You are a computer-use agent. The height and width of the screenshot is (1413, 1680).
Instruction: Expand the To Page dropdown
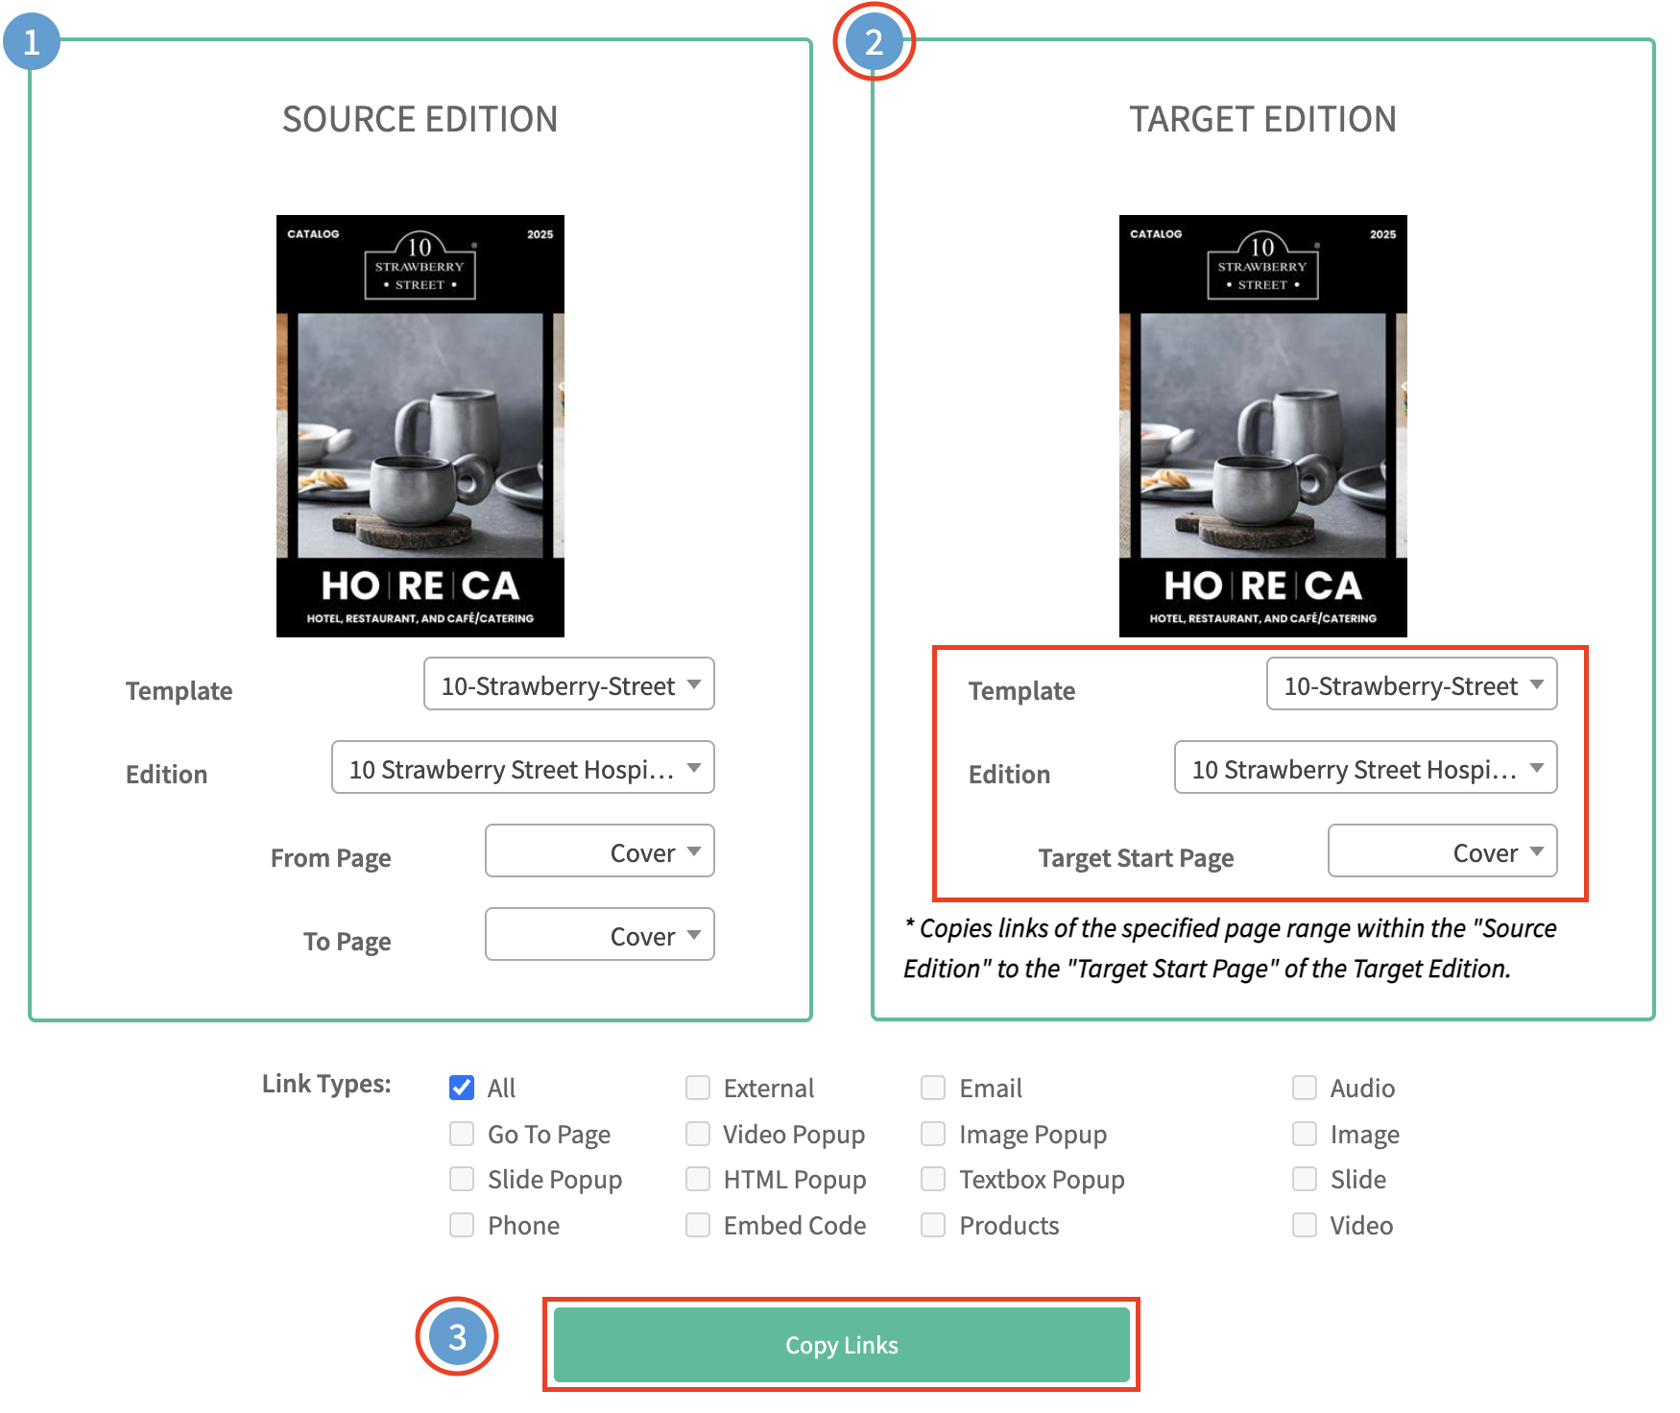pos(600,935)
